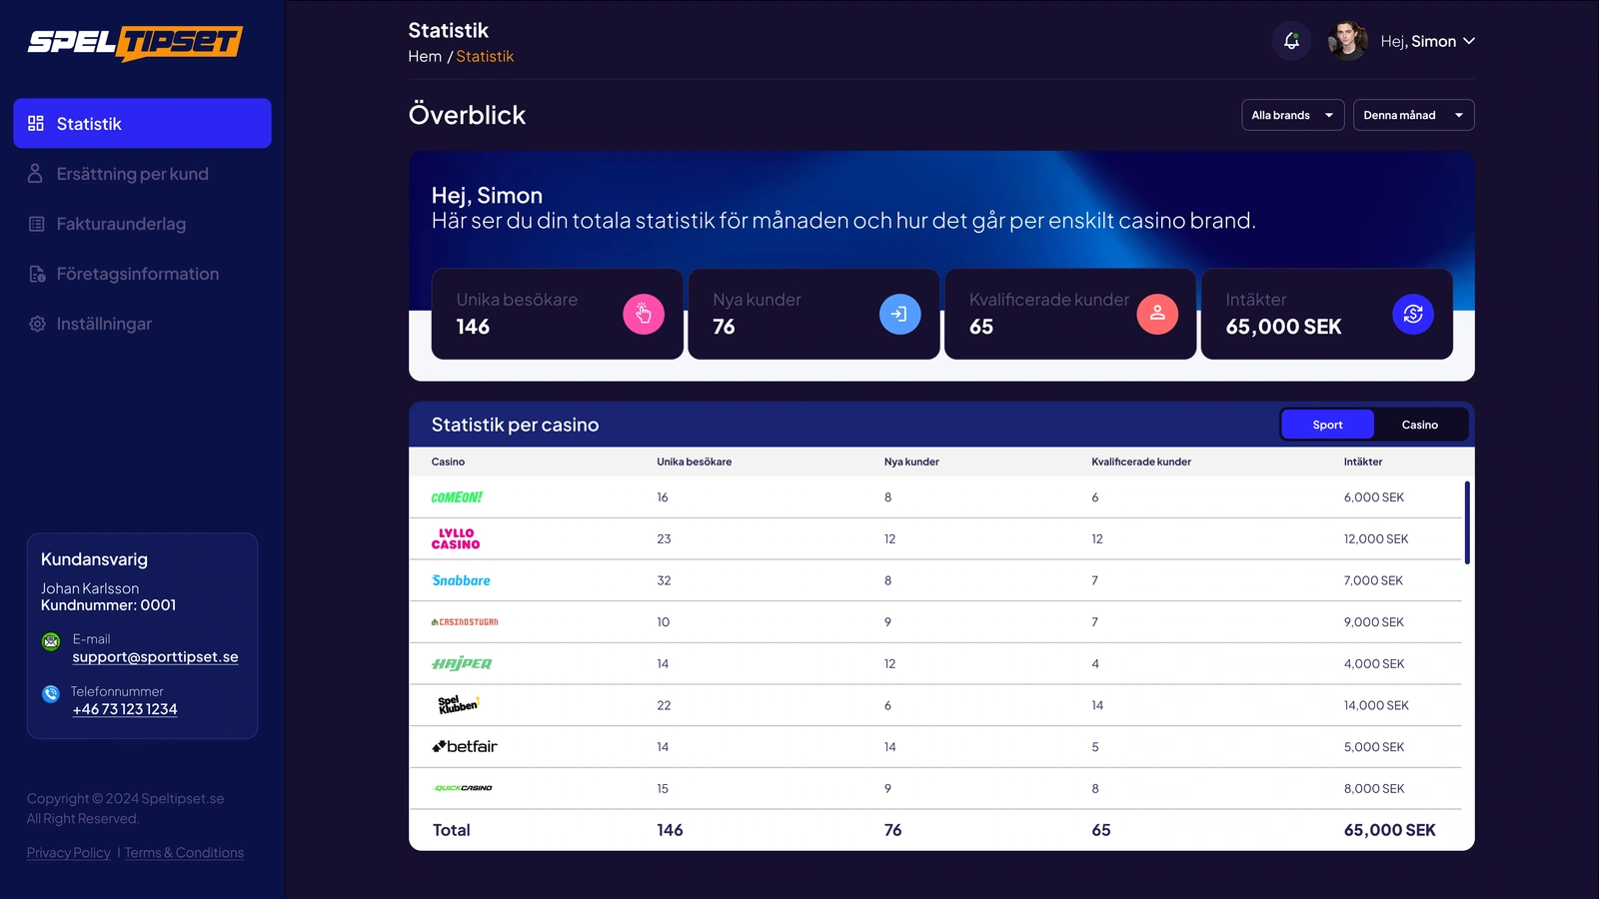Open the Privacy Policy link

[x=69, y=852]
